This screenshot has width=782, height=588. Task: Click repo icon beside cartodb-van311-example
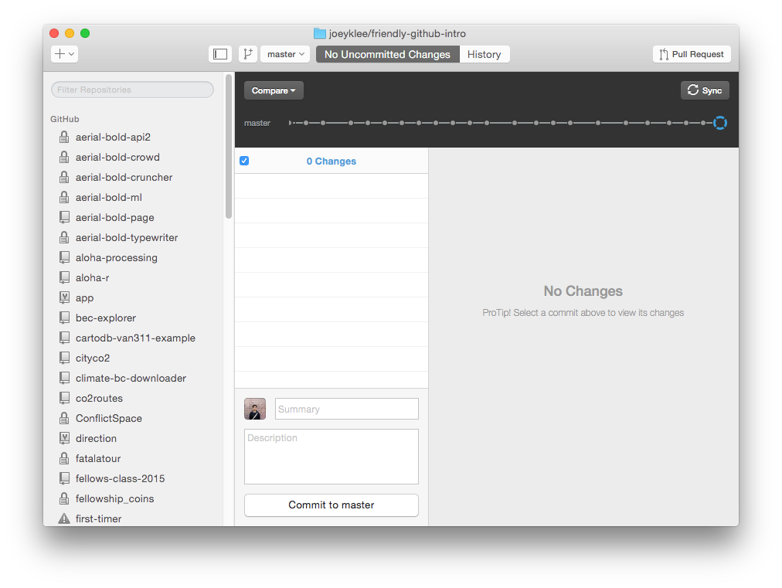click(x=64, y=338)
